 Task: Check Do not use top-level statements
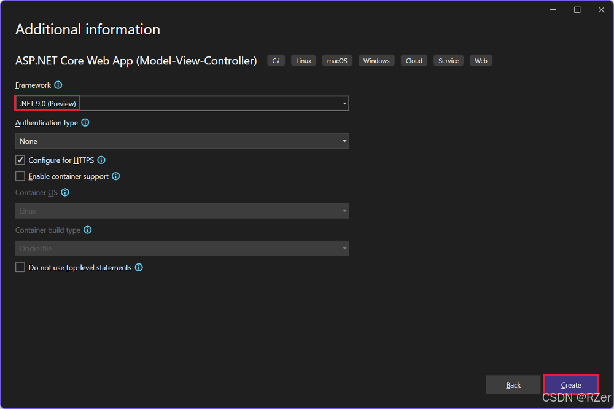pos(20,268)
